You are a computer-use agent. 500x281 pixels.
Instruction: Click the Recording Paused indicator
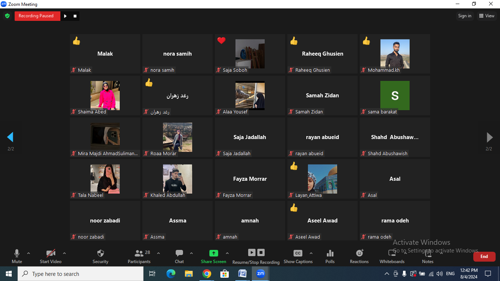point(37,16)
